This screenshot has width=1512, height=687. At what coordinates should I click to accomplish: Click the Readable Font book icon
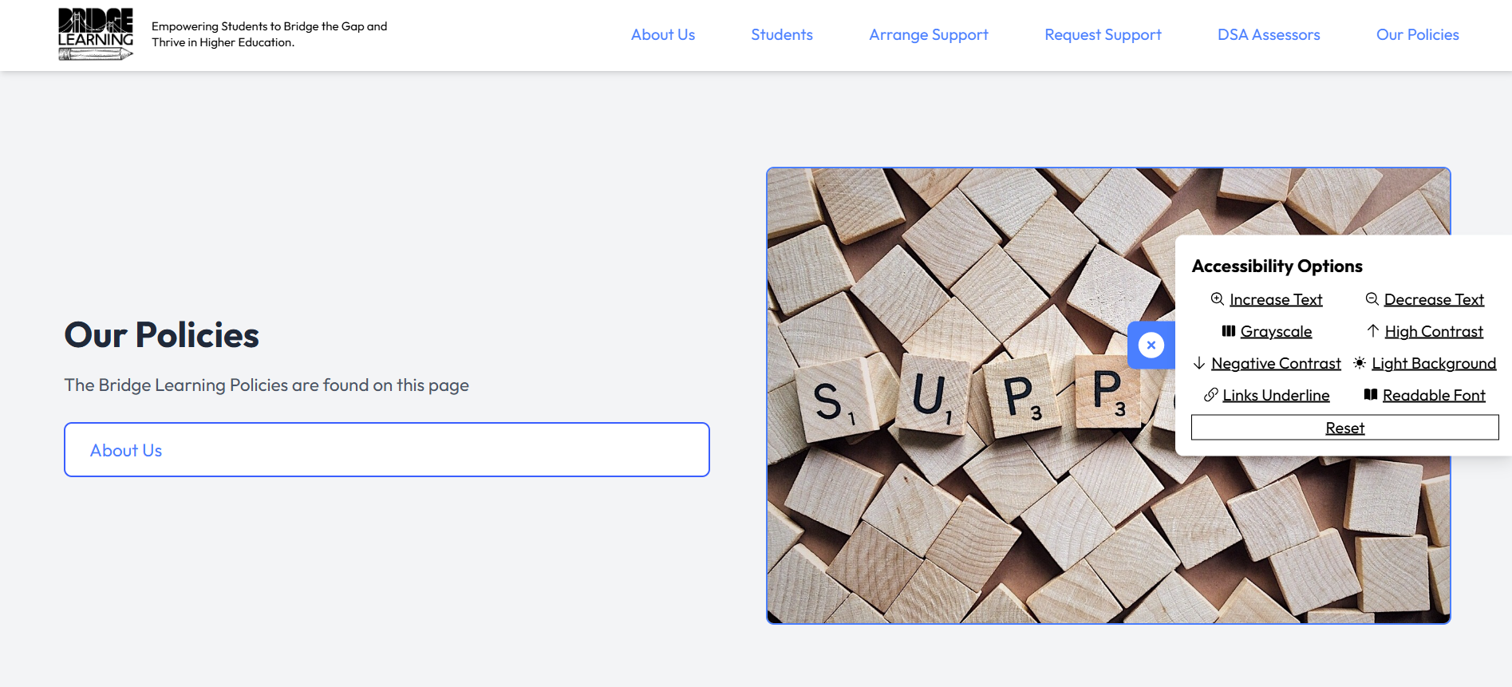[1370, 394]
